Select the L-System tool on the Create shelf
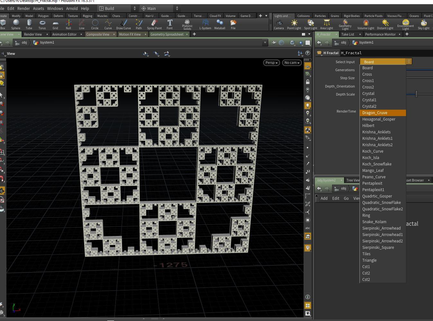The height and width of the screenshot is (321, 433). coord(205,24)
